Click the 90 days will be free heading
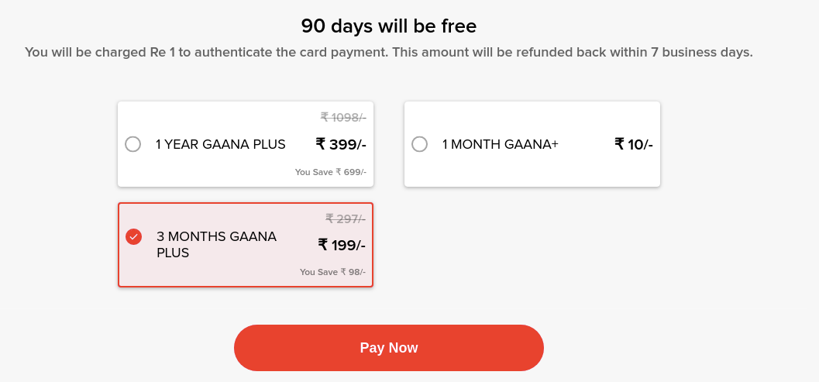The width and height of the screenshot is (819, 382). point(389,26)
